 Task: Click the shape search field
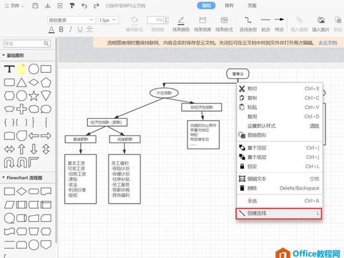[x=24, y=44]
